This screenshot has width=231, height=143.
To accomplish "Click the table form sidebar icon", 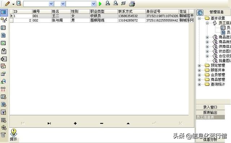I will coord(3,28).
